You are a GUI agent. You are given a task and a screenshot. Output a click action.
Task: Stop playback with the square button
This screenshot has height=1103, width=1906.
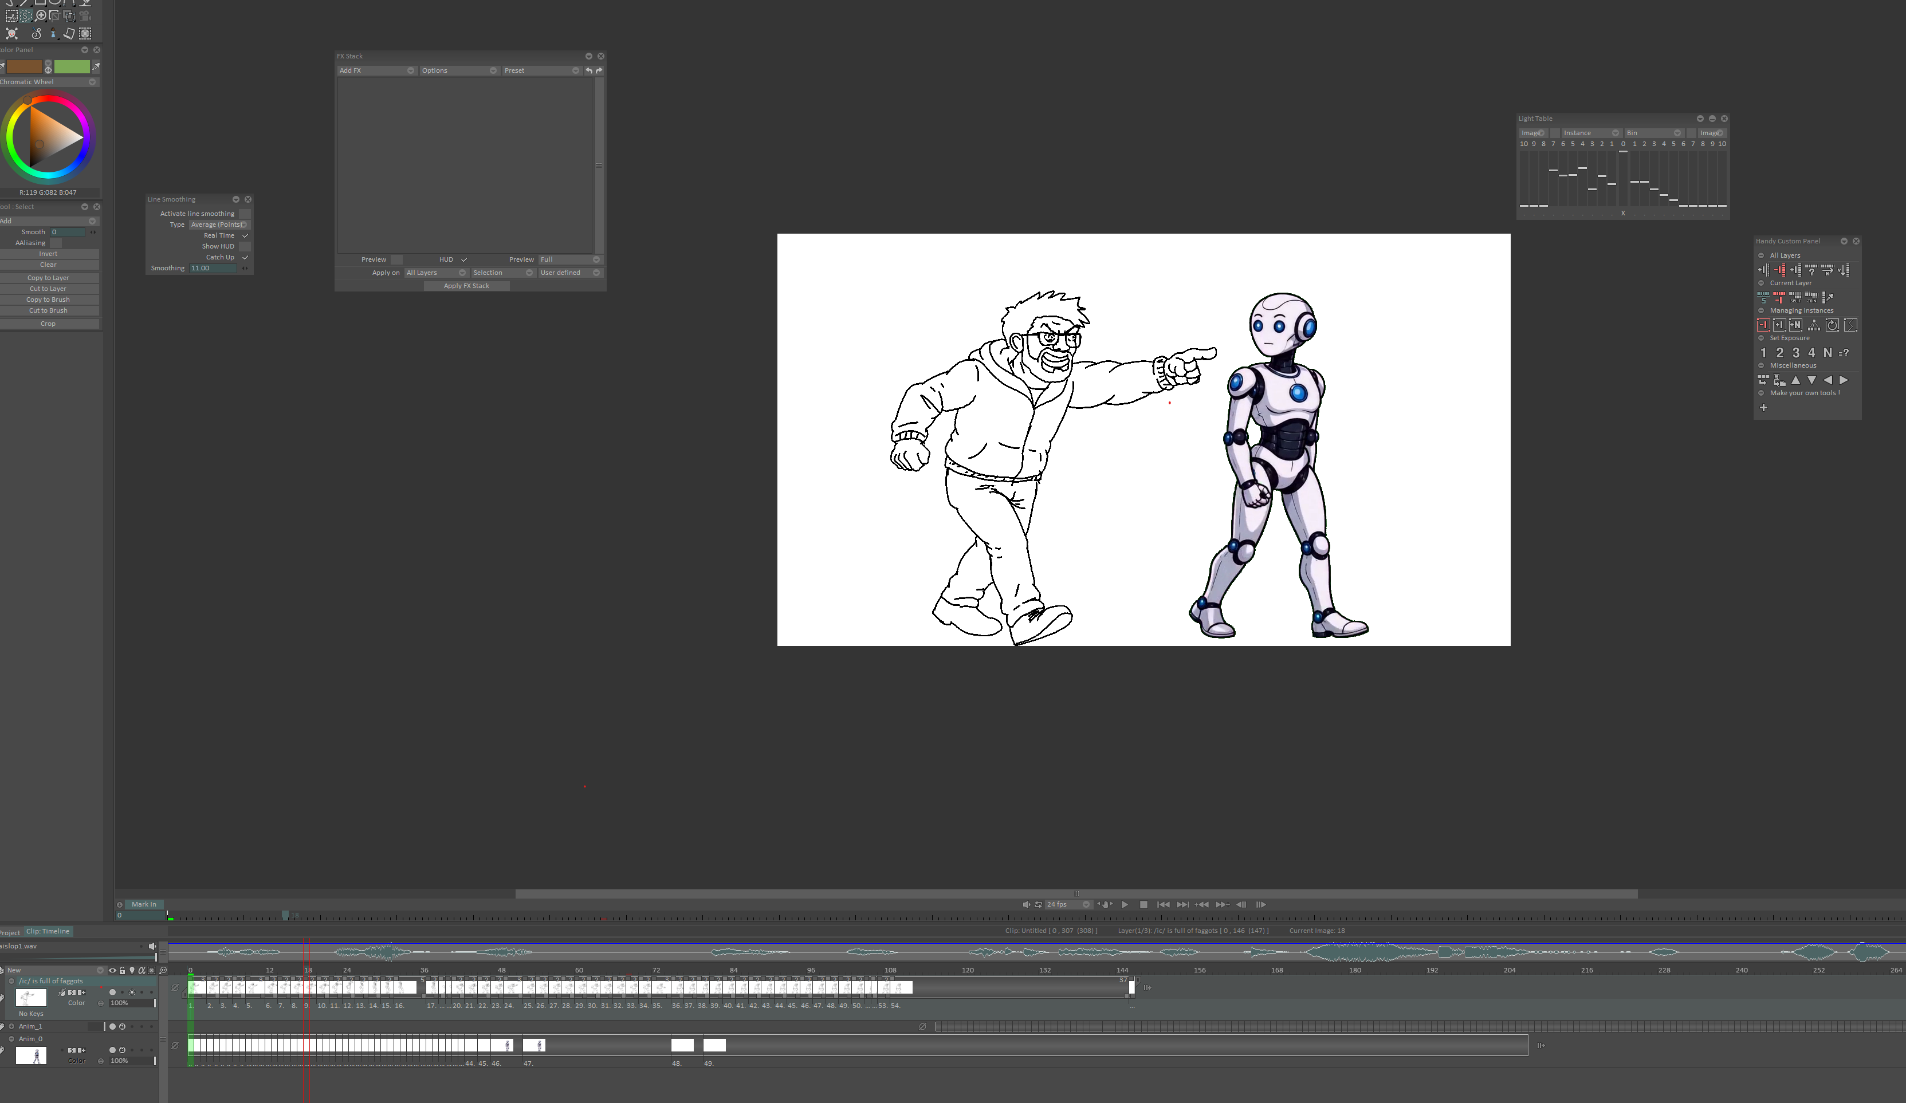click(1143, 904)
